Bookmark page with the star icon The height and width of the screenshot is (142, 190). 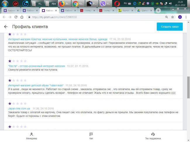(x=173, y=17)
